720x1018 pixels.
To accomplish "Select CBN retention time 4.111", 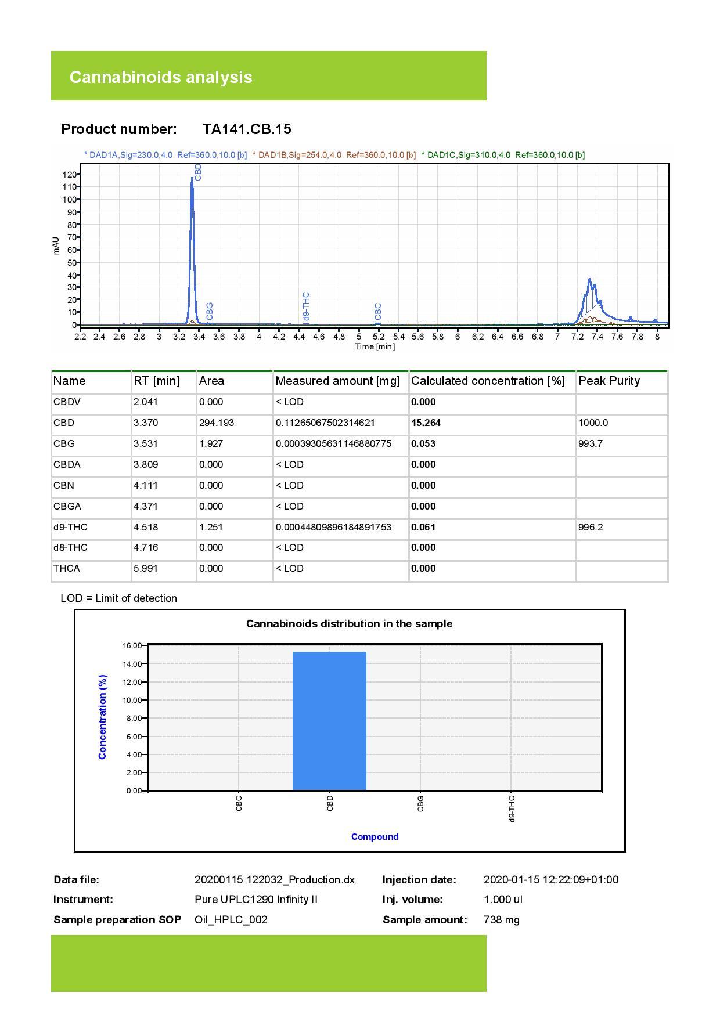I will pyautogui.click(x=146, y=485).
